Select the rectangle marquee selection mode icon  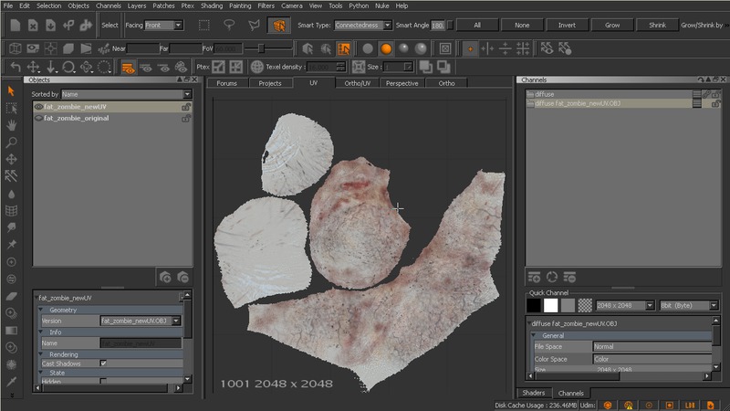pos(204,25)
